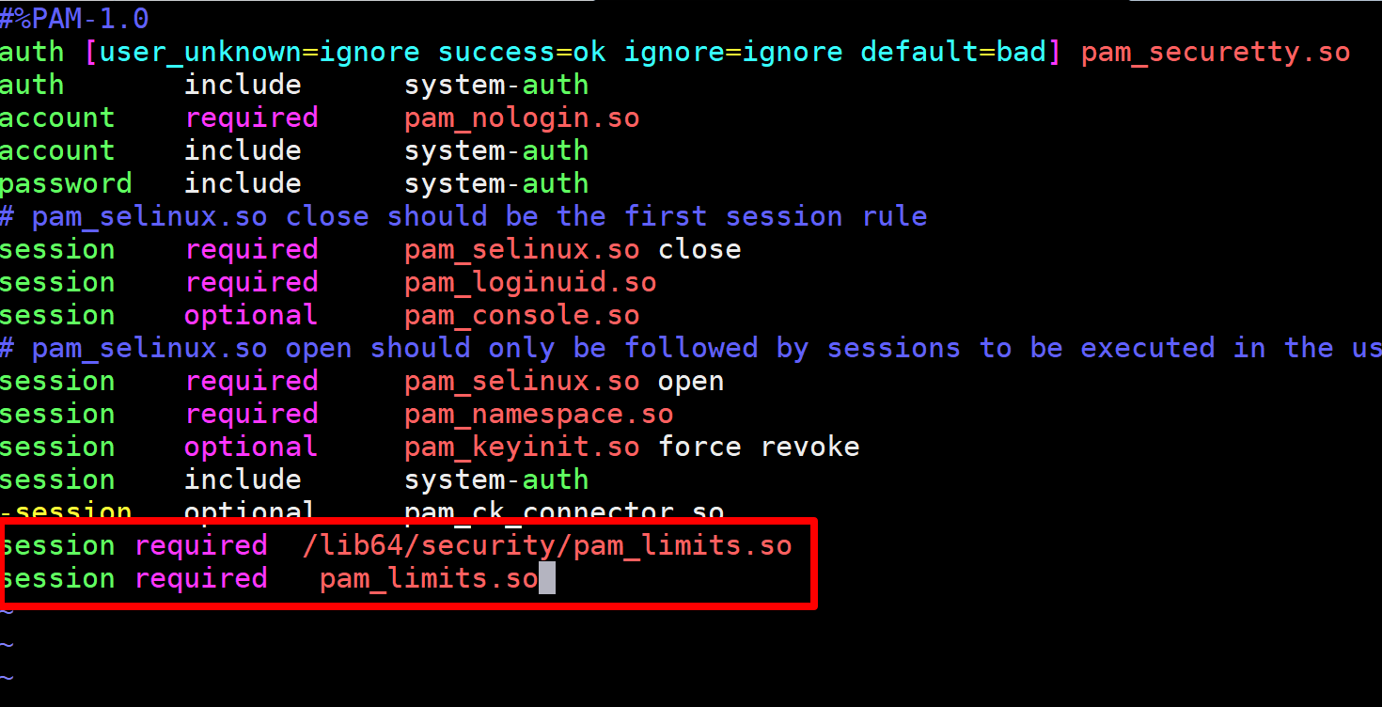Screen dimensions: 1382x707
Task: Click the #%PAM-1.0 header line
Action: pos(74,19)
